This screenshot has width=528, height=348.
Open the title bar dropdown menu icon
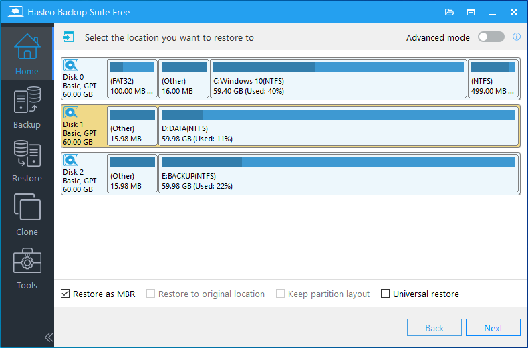[x=471, y=13]
